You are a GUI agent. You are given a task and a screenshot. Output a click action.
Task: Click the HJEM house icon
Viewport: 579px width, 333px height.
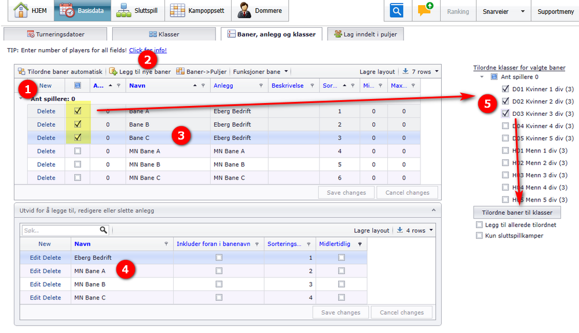pyautogui.click(x=21, y=10)
